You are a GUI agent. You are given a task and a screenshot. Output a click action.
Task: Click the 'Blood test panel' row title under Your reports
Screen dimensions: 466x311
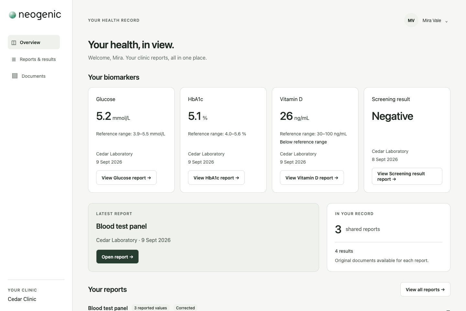[108, 308]
